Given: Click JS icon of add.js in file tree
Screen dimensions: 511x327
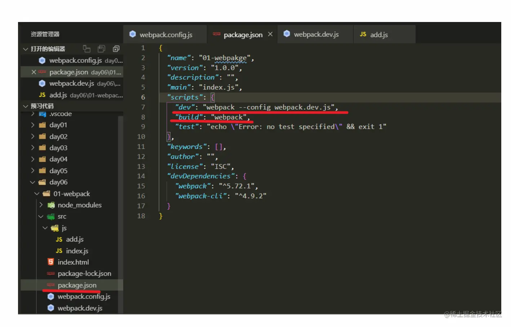Looking at the screenshot, I should [x=59, y=239].
